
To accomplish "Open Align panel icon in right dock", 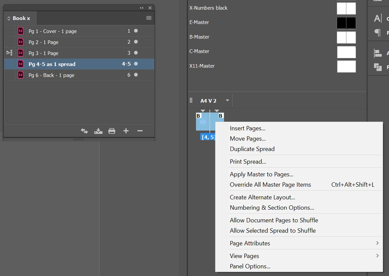I will tap(378, 53).
